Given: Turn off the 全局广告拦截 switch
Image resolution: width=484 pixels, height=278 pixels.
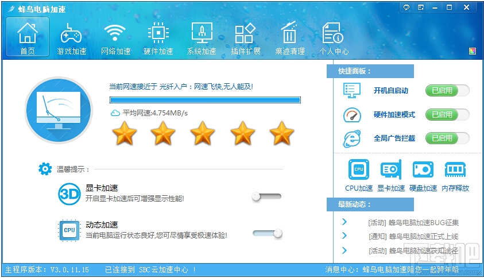Looking at the screenshot, I should click(x=447, y=138).
